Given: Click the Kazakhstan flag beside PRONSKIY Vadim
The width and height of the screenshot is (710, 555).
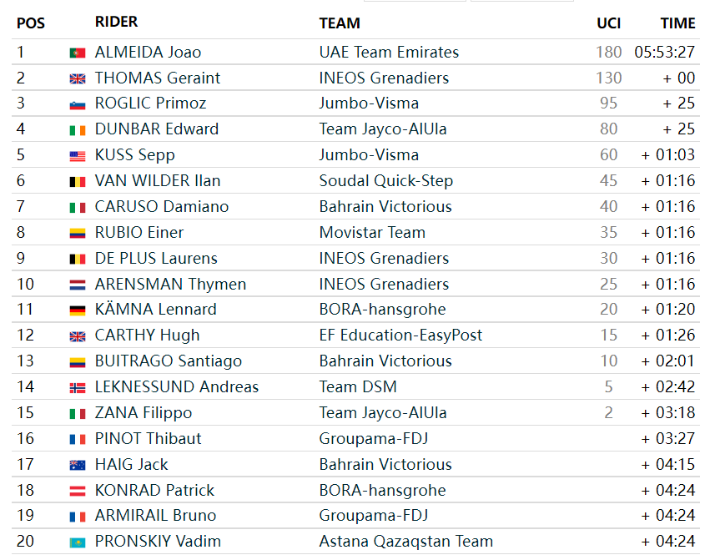Looking at the screenshot, I should 78,542.
